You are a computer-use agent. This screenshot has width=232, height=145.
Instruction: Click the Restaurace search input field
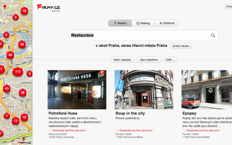(x=139, y=35)
